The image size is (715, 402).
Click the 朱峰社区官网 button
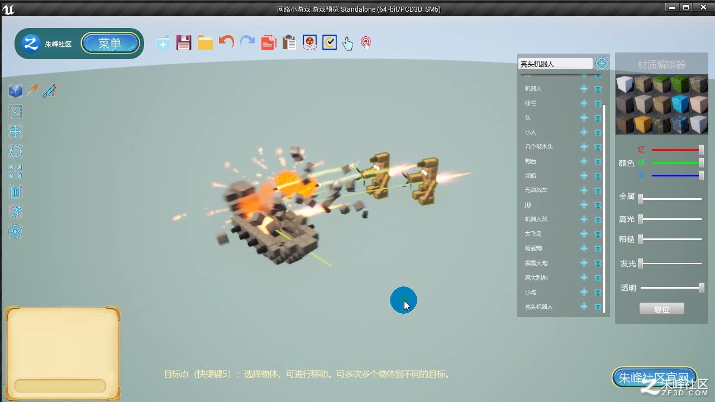(655, 378)
